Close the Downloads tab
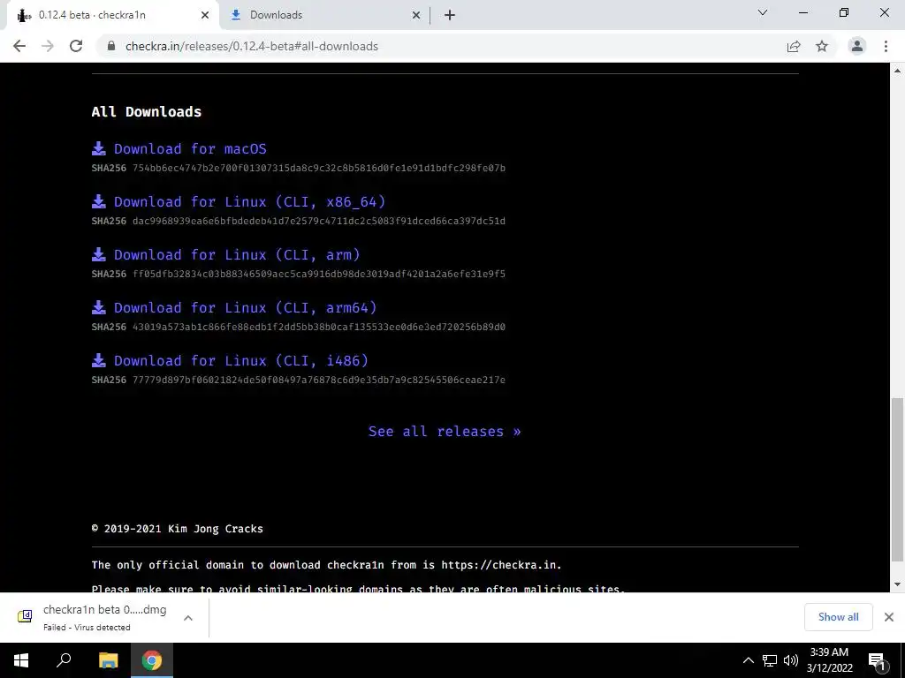905x678 pixels. (416, 15)
